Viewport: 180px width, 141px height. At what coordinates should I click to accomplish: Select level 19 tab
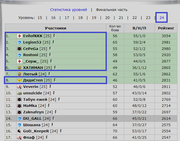[94, 18]
